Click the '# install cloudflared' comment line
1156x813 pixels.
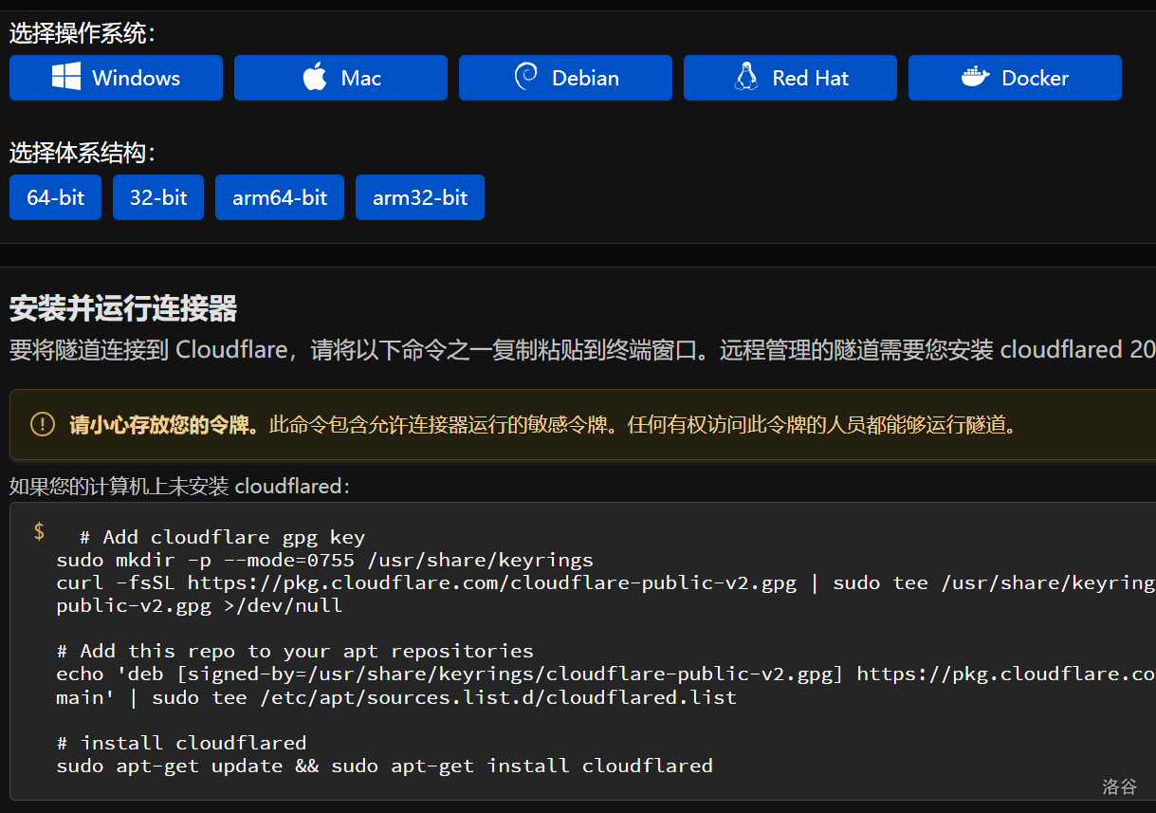click(181, 742)
